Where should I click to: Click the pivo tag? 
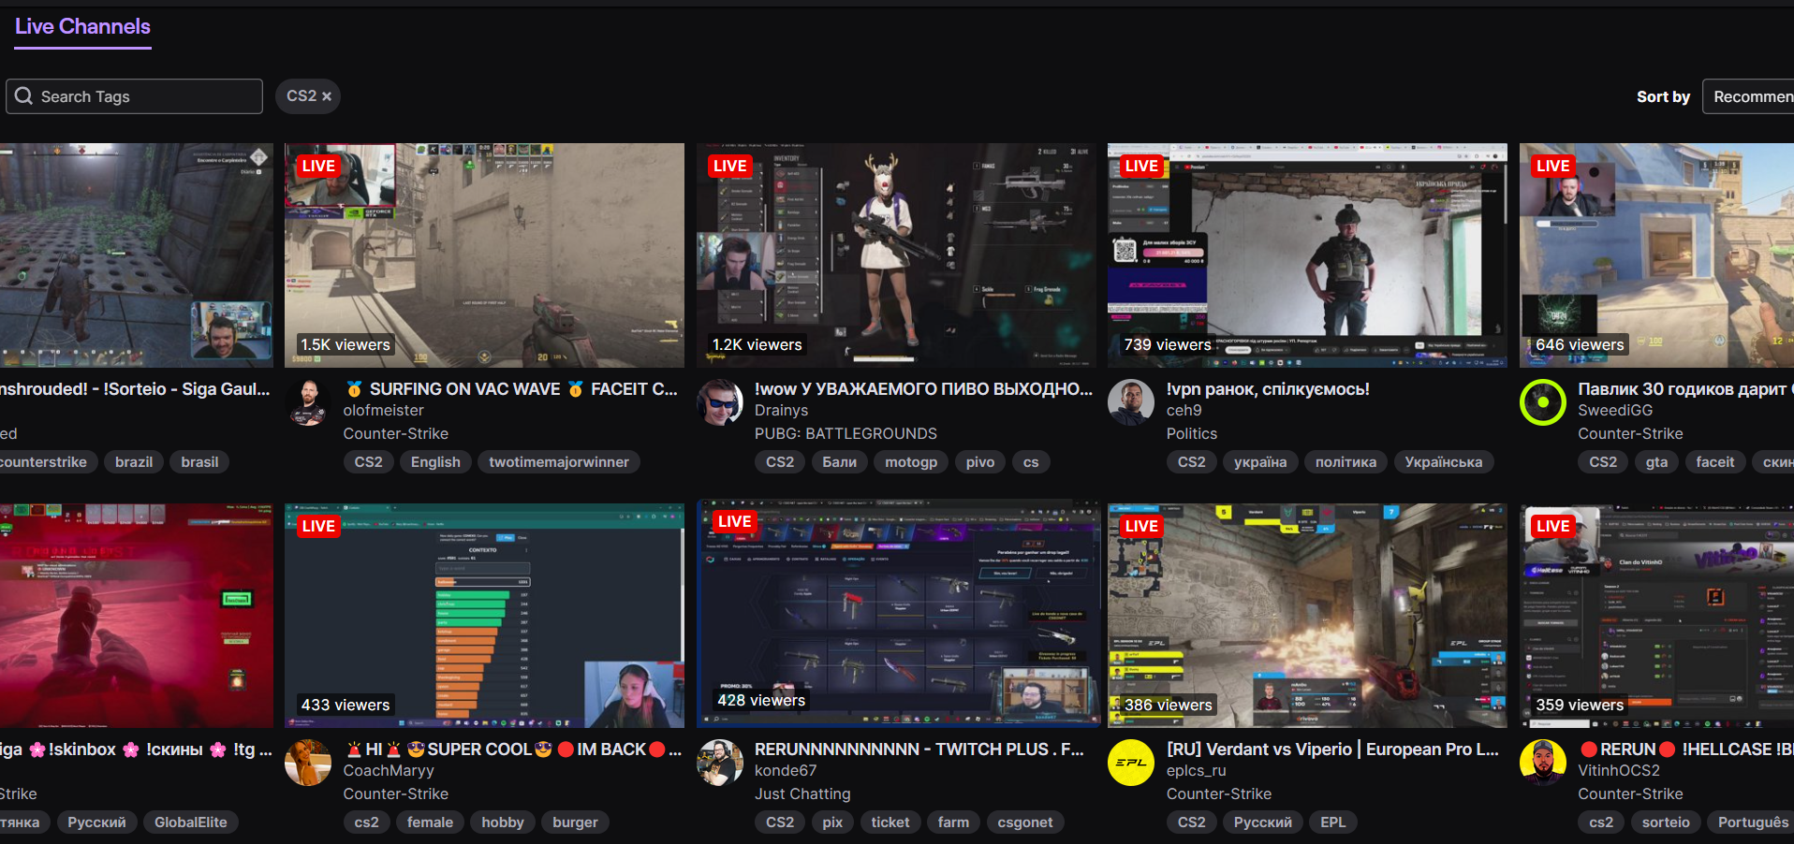pyautogui.click(x=980, y=462)
